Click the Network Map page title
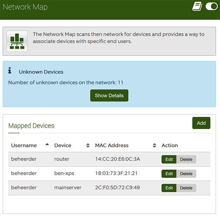220x216 pixels. tap(25, 7)
